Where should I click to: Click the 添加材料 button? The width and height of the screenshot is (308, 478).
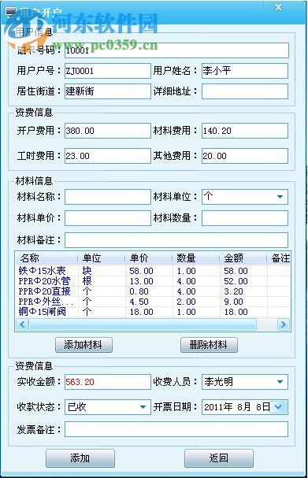pos(83,345)
